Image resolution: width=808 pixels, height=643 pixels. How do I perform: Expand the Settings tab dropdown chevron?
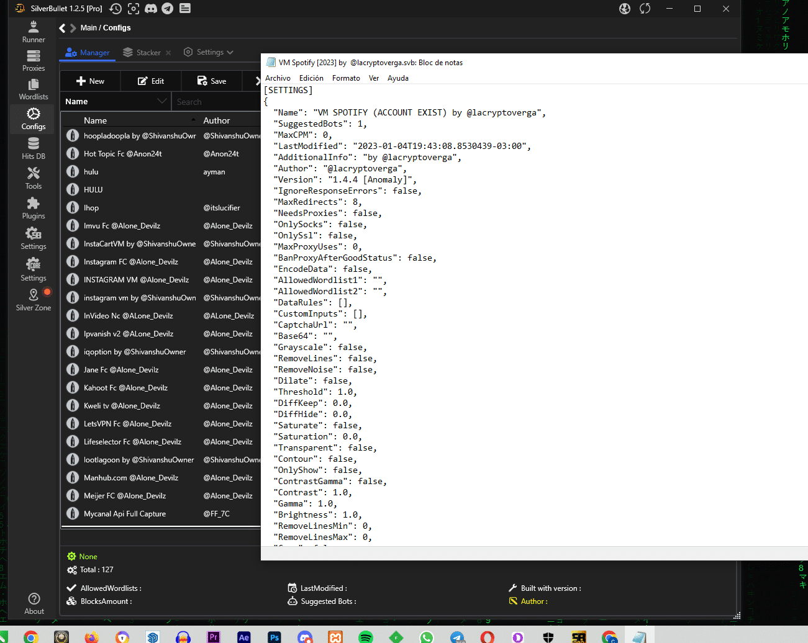(230, 53)
